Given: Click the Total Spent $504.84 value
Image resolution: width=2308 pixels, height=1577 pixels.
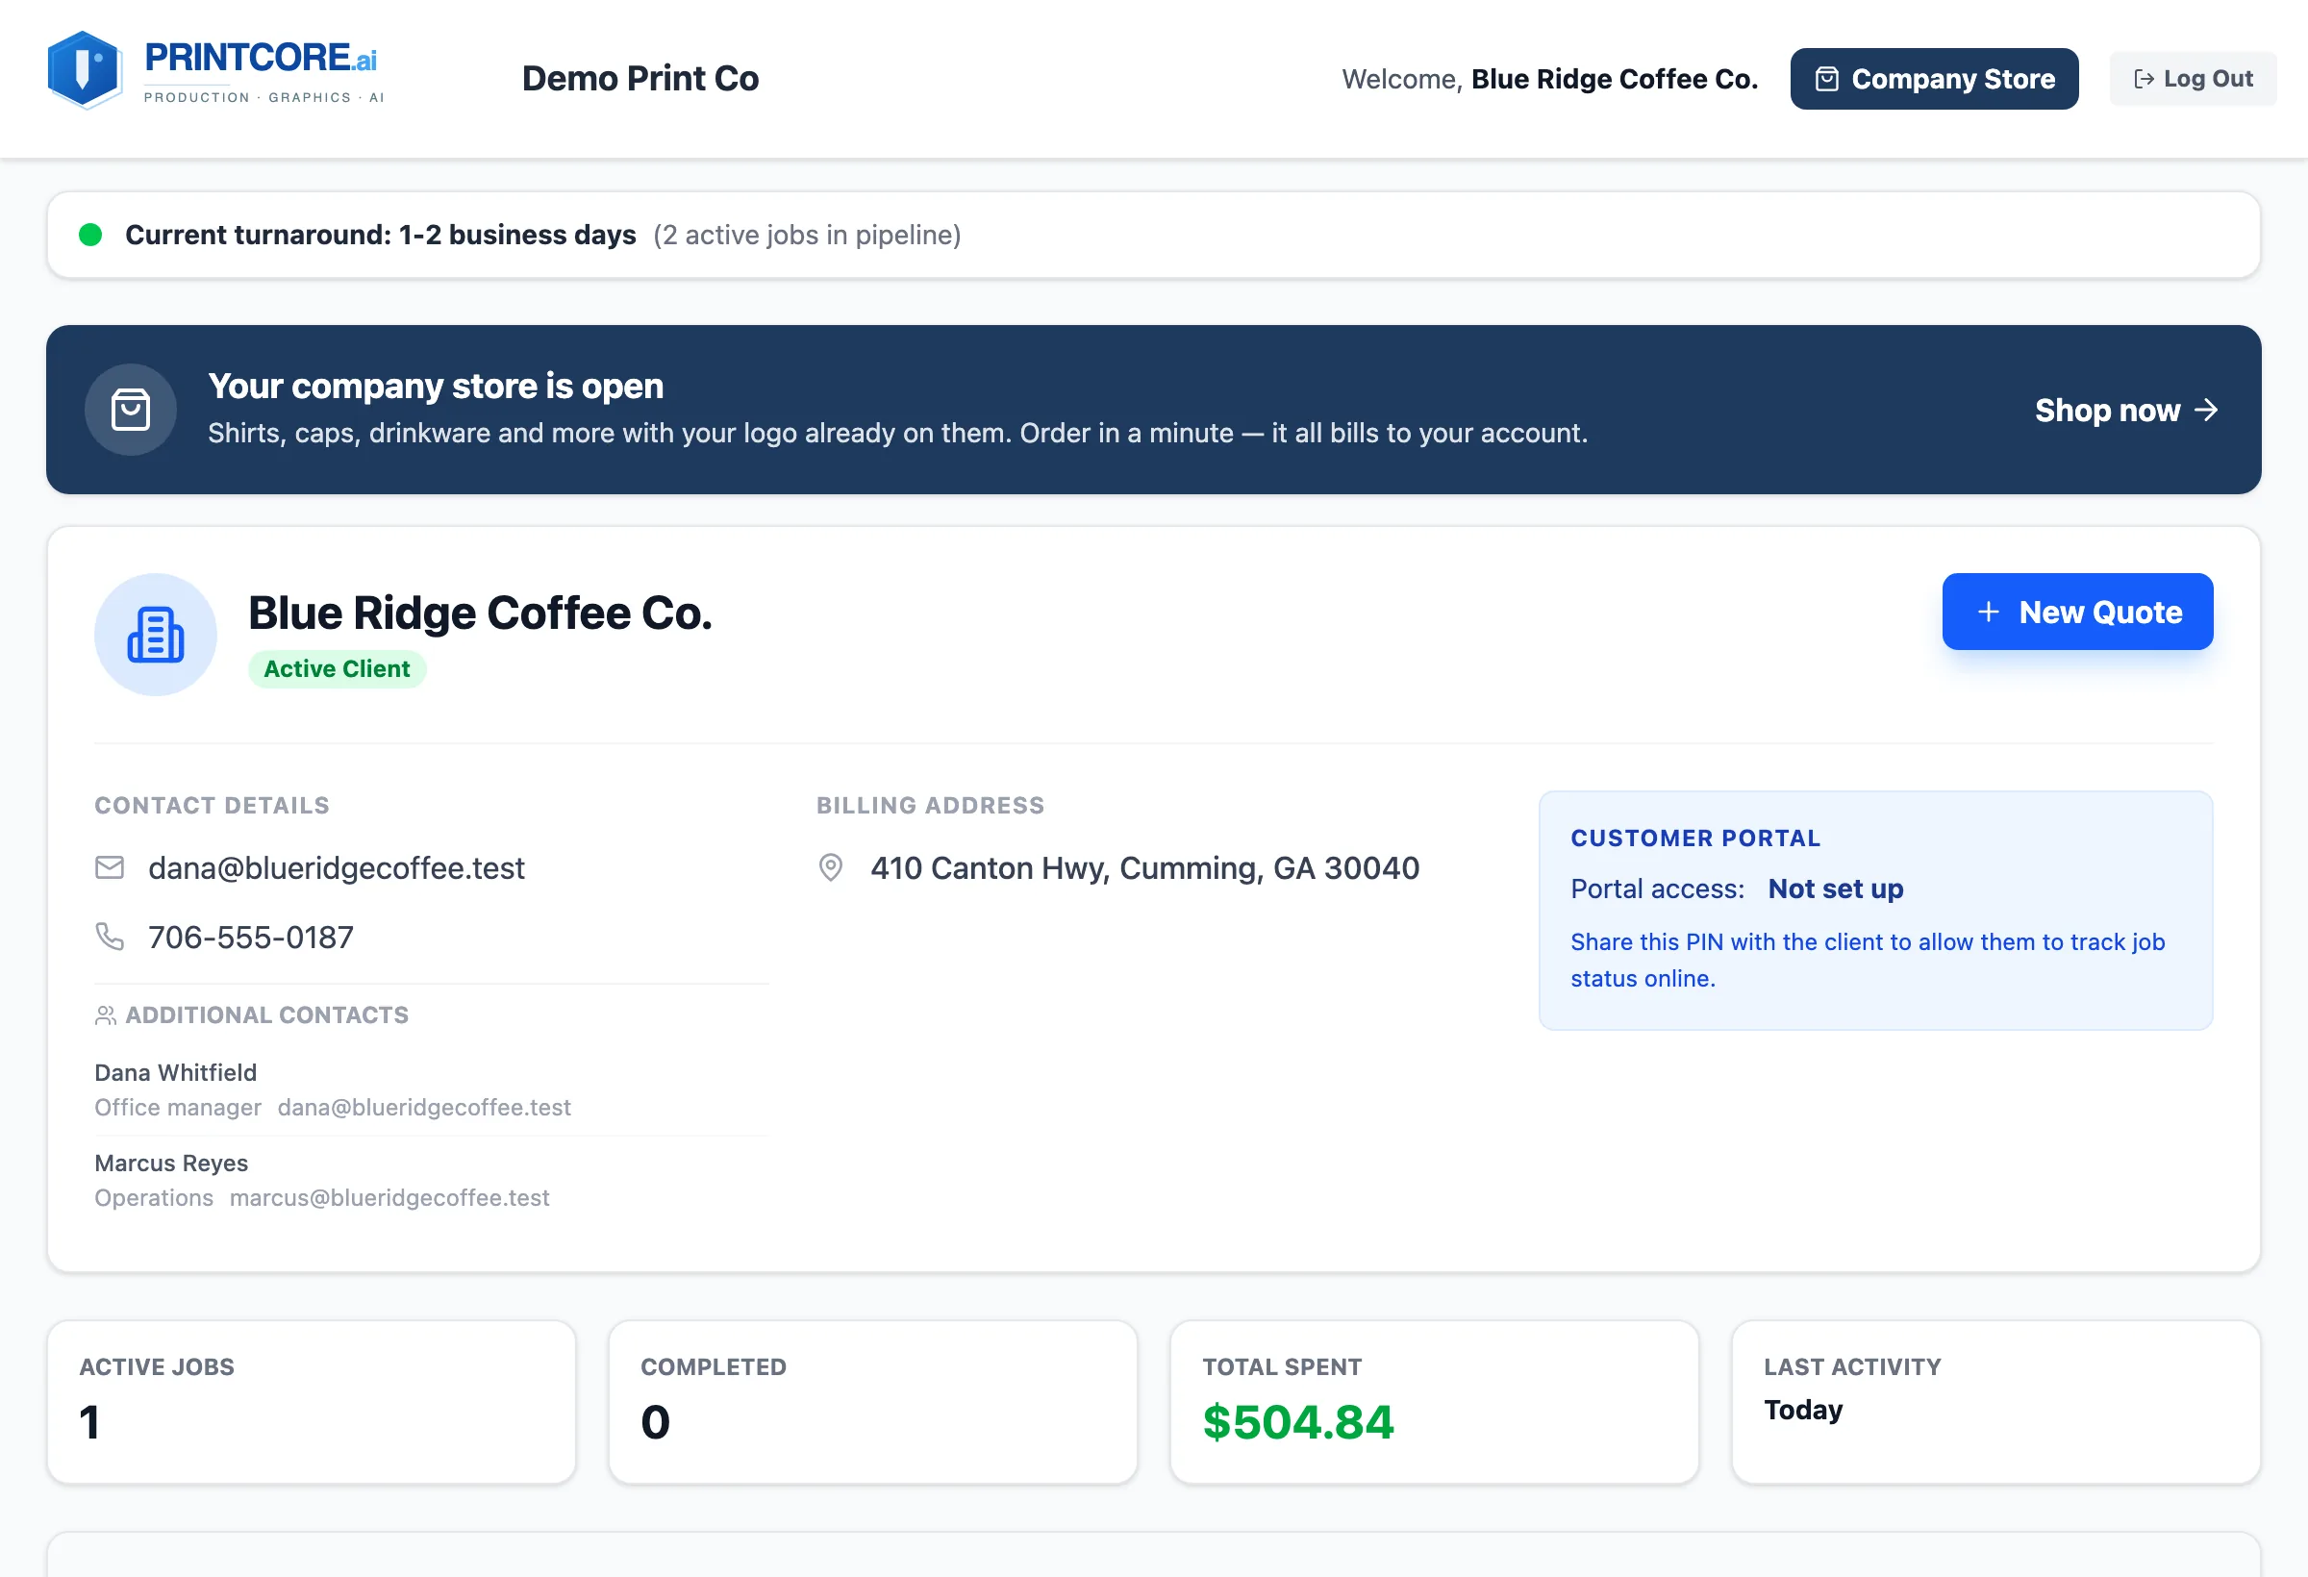Looking at the screenshot, I should 1298,1422.
